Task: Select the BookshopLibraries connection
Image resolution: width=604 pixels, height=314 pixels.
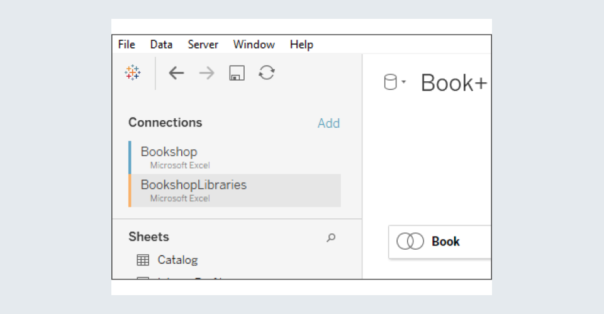Action: pyautogui.click(x=235, y=191)
